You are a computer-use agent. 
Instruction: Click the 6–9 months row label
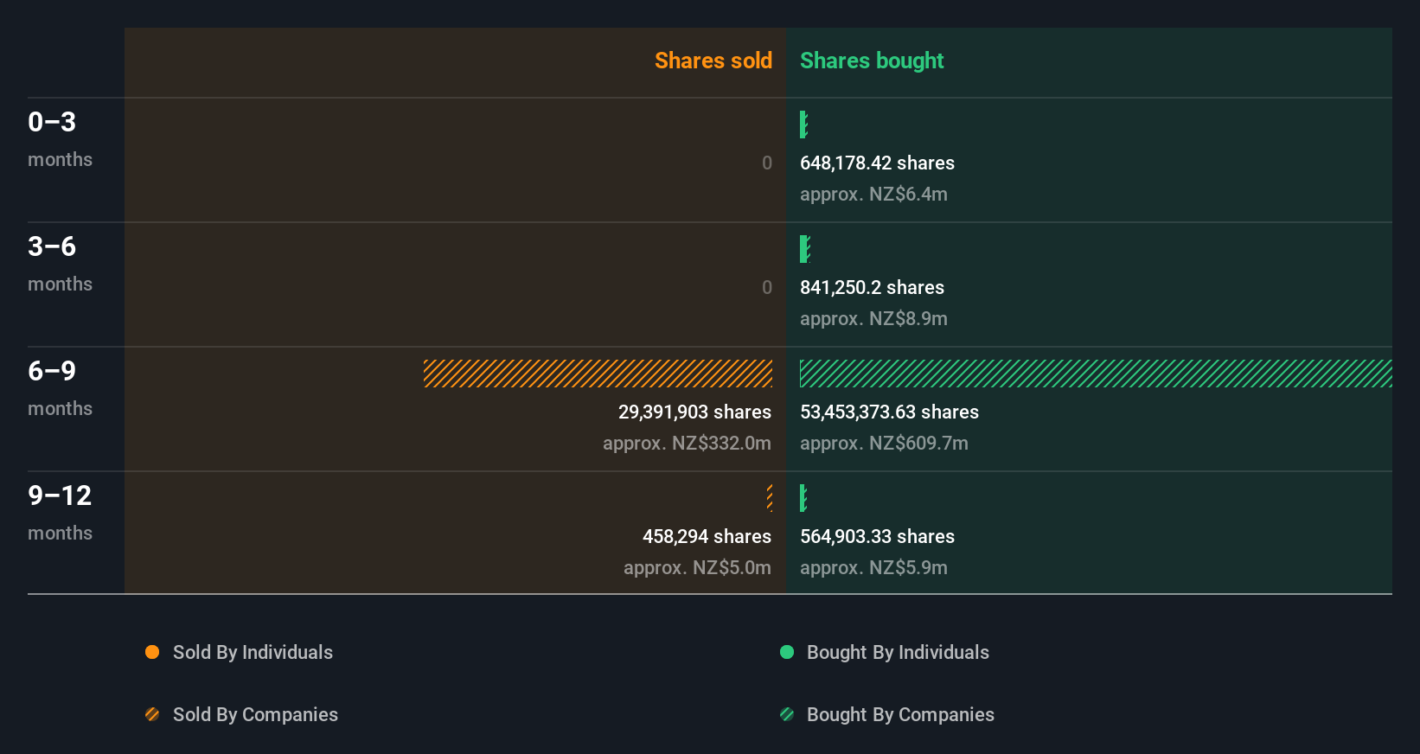(x=60, y=388)
